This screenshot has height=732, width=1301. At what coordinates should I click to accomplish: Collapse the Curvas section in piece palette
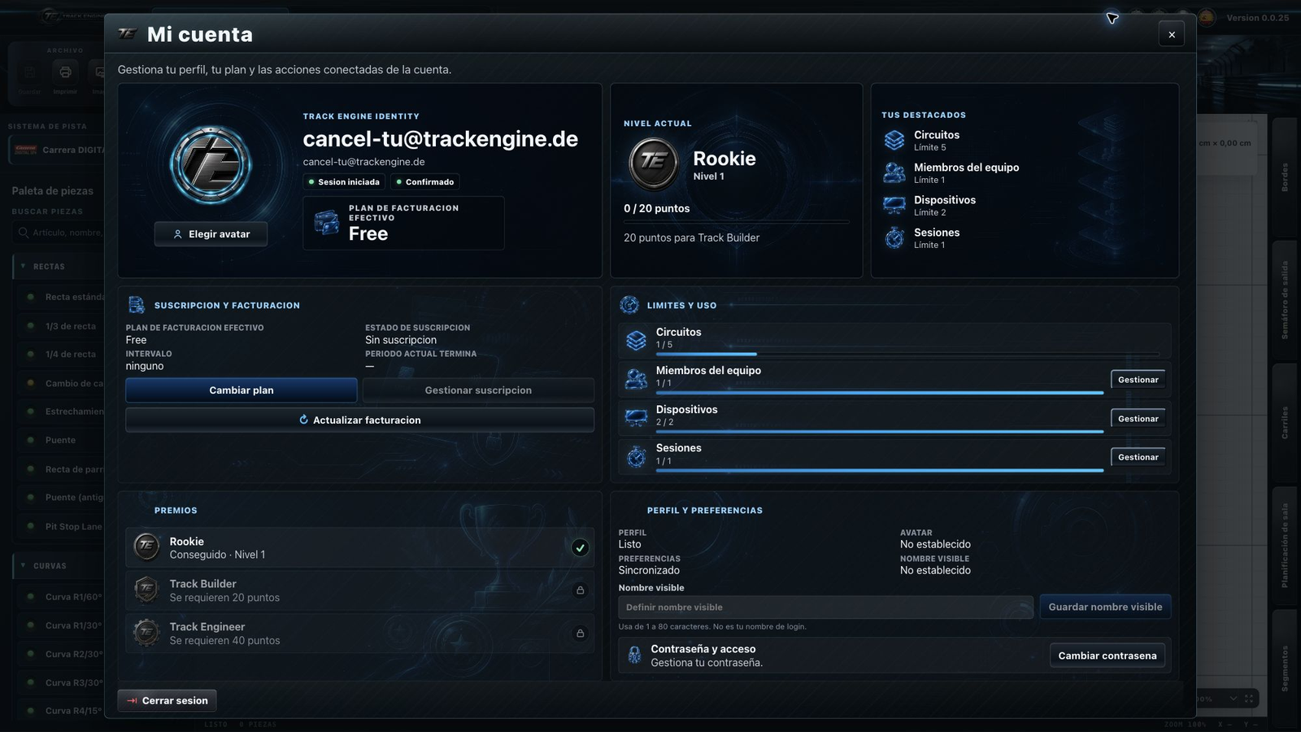[x=23, y=565]
